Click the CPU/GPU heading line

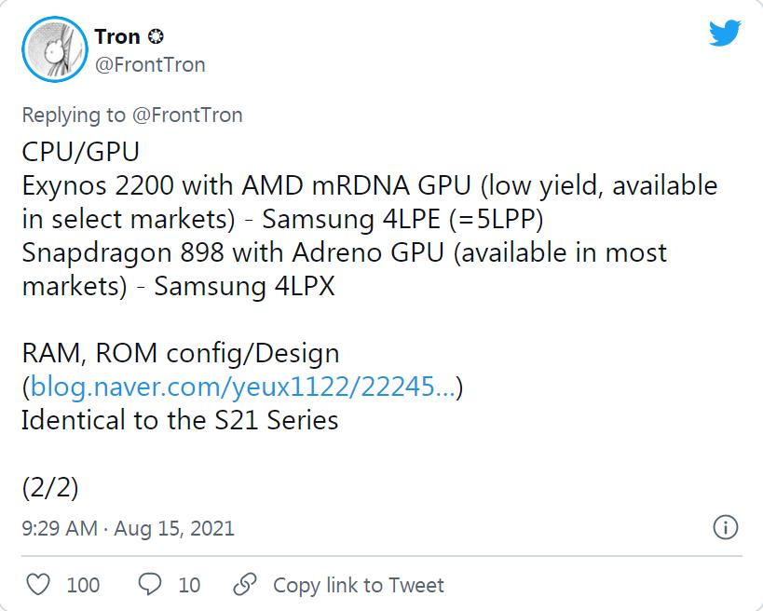(x=79, y=151)
